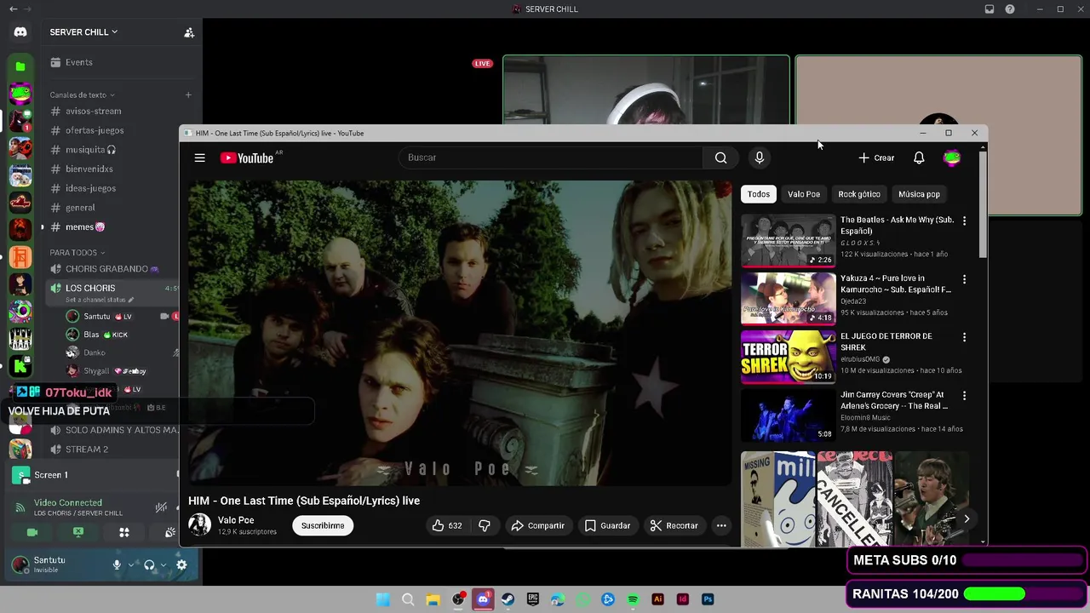
Task: Click YouTube window vertical scrollbar
Action: tap(983, 204)
